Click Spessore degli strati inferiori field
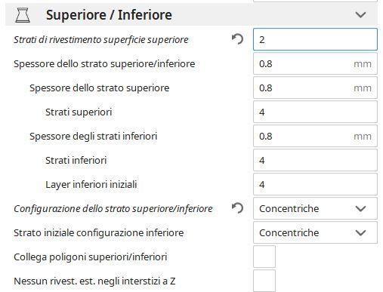 [315, 136]
